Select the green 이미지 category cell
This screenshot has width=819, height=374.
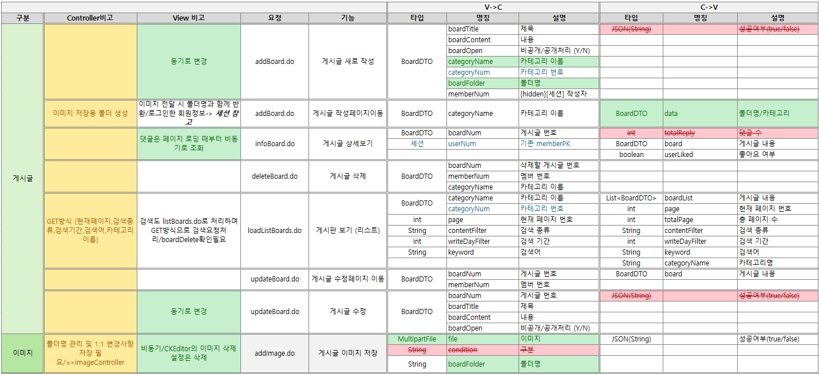pos(22,353)
